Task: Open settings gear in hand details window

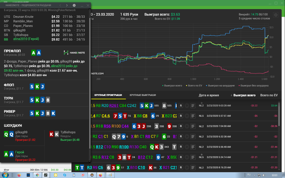Action: (x=74, y=5)
